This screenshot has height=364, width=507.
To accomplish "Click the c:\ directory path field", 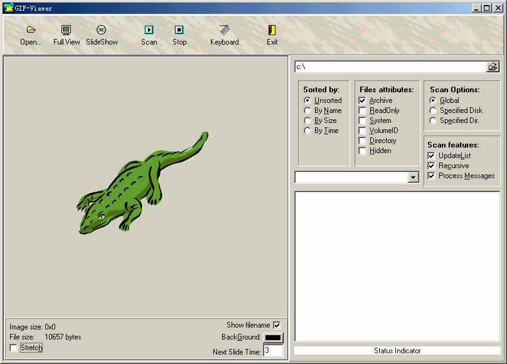I will coord(390,67).
